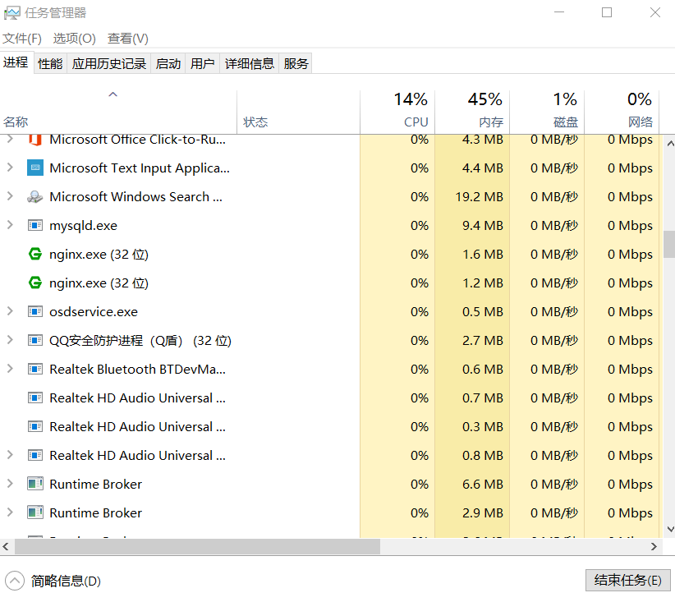
Task: Click the 2.7 MB memory value
Action: (483, 341)
